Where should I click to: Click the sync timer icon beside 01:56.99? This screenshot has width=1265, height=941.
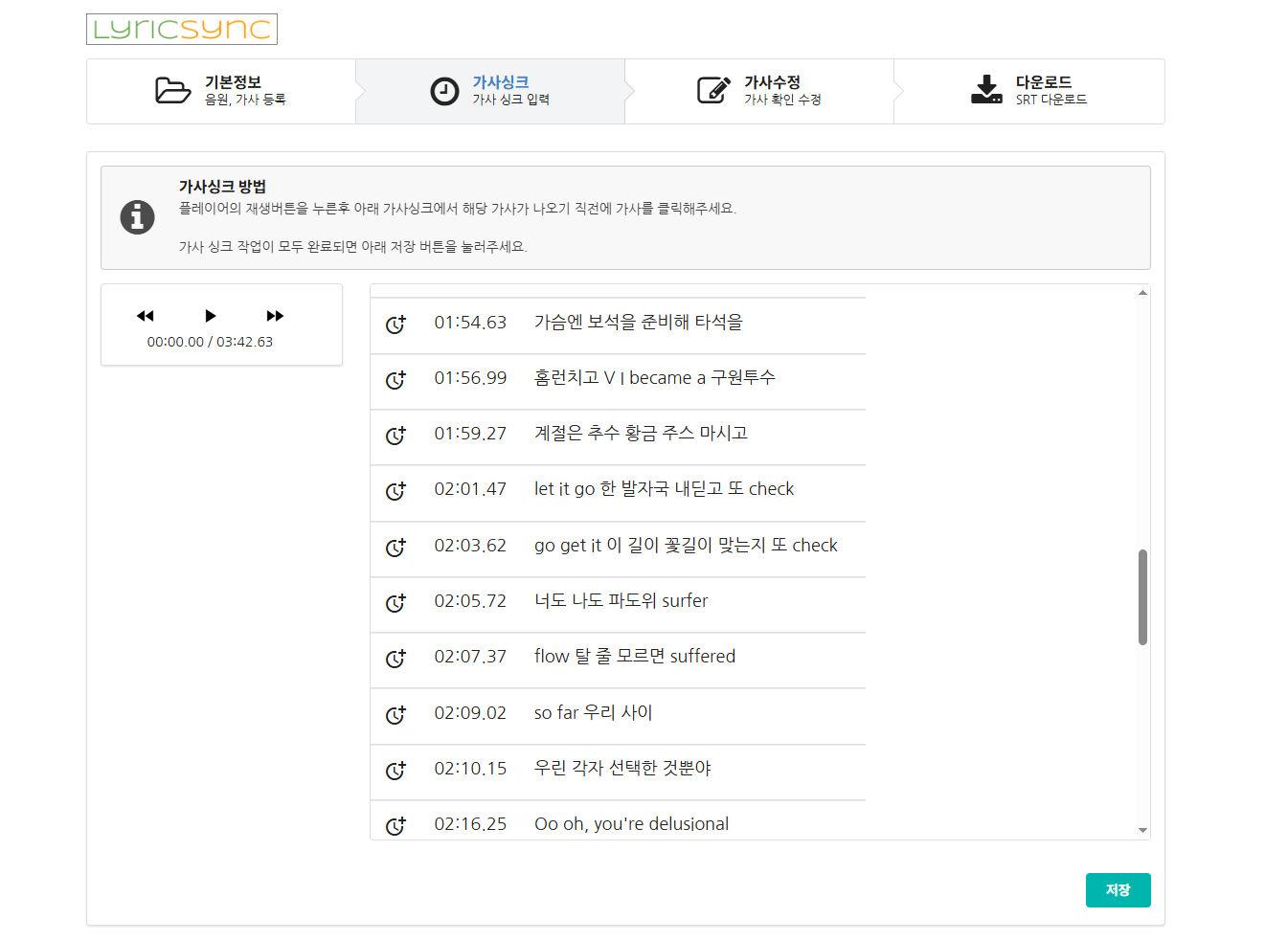[x=395, y=380]
